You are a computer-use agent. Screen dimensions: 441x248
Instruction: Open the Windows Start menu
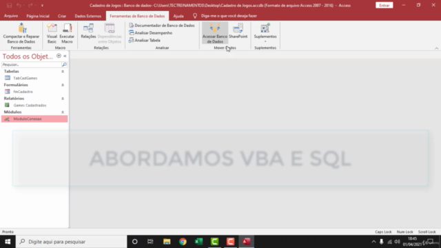pyautogui.click(x=8, y=242)
